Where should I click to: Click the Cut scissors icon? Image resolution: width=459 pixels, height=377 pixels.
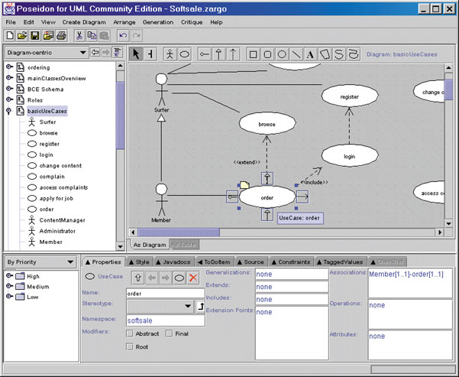coord(79,36)
